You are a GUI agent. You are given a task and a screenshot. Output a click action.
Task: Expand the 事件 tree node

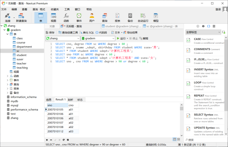pos(8,80)
